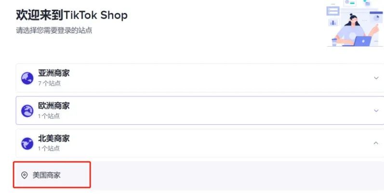Click "1个站点" under 欧洲商家
384x195 pixels.
coord(49,116)
